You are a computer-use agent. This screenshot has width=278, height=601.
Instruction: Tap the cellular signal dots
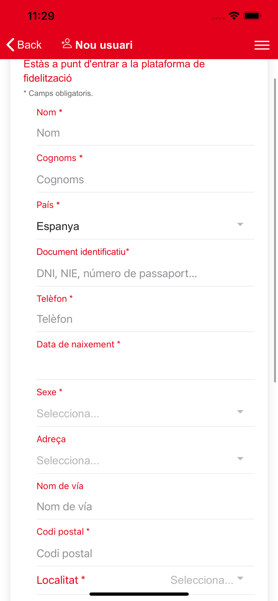(x=218, y=18)
